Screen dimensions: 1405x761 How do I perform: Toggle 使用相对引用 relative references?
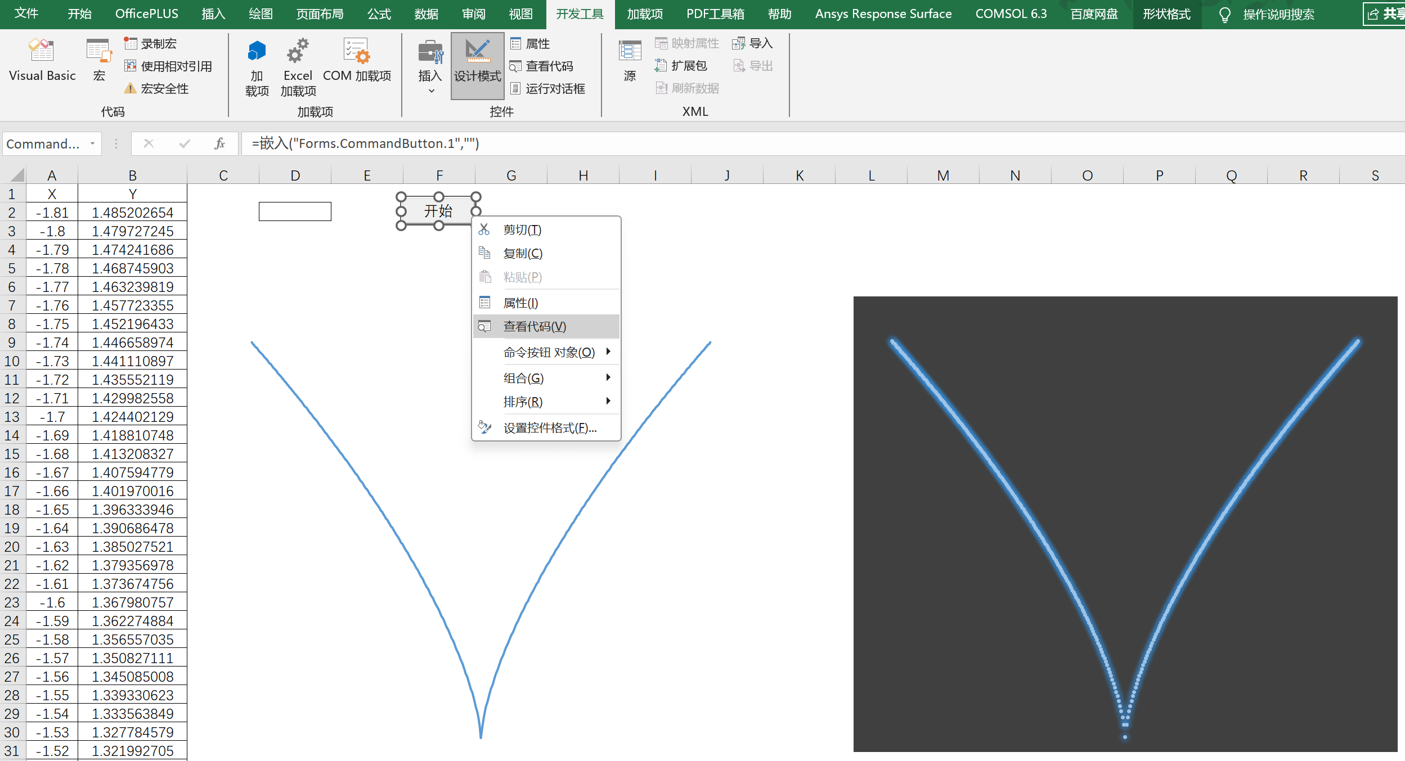click(x=168, y=66)
